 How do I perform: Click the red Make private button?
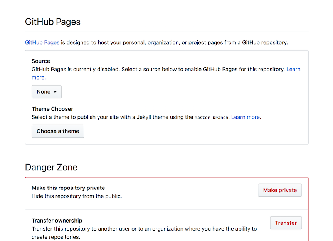coord(280,190)
